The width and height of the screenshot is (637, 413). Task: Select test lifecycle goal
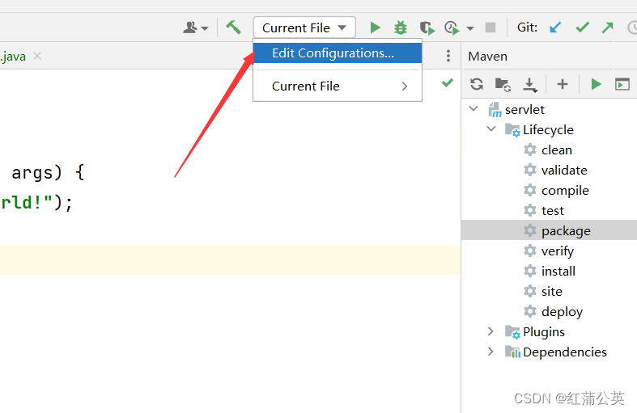click(553, 211)
